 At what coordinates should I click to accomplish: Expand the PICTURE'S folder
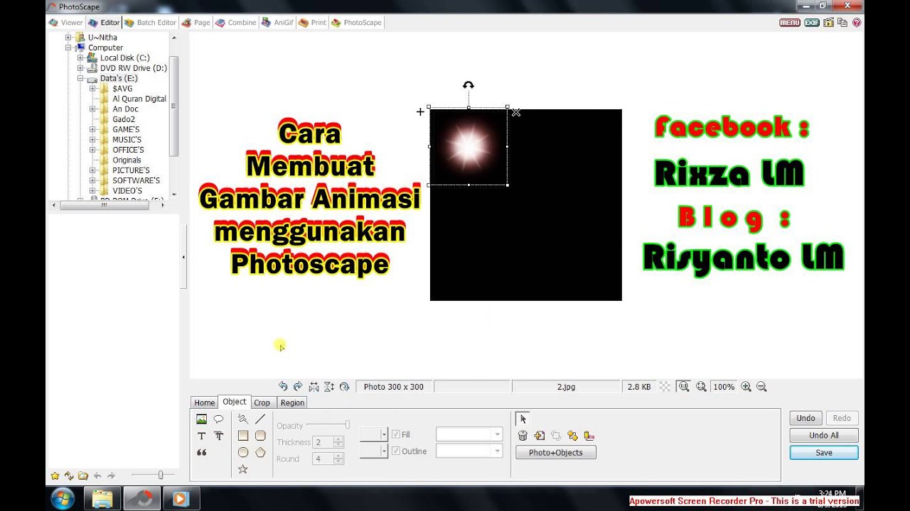(x=92, y=170)
